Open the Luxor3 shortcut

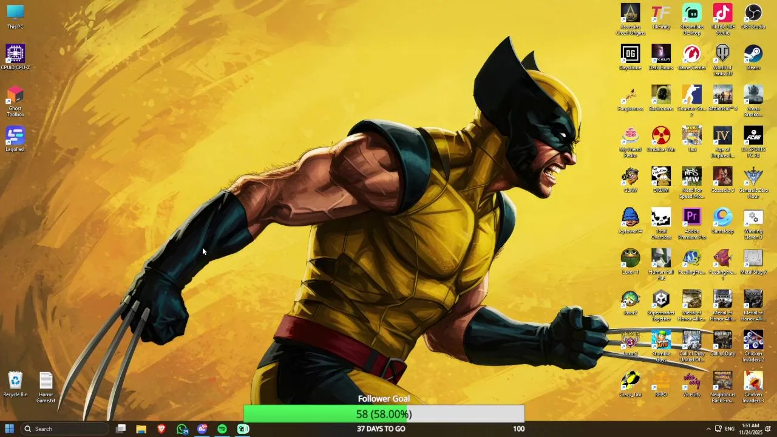tap(630, 343)
